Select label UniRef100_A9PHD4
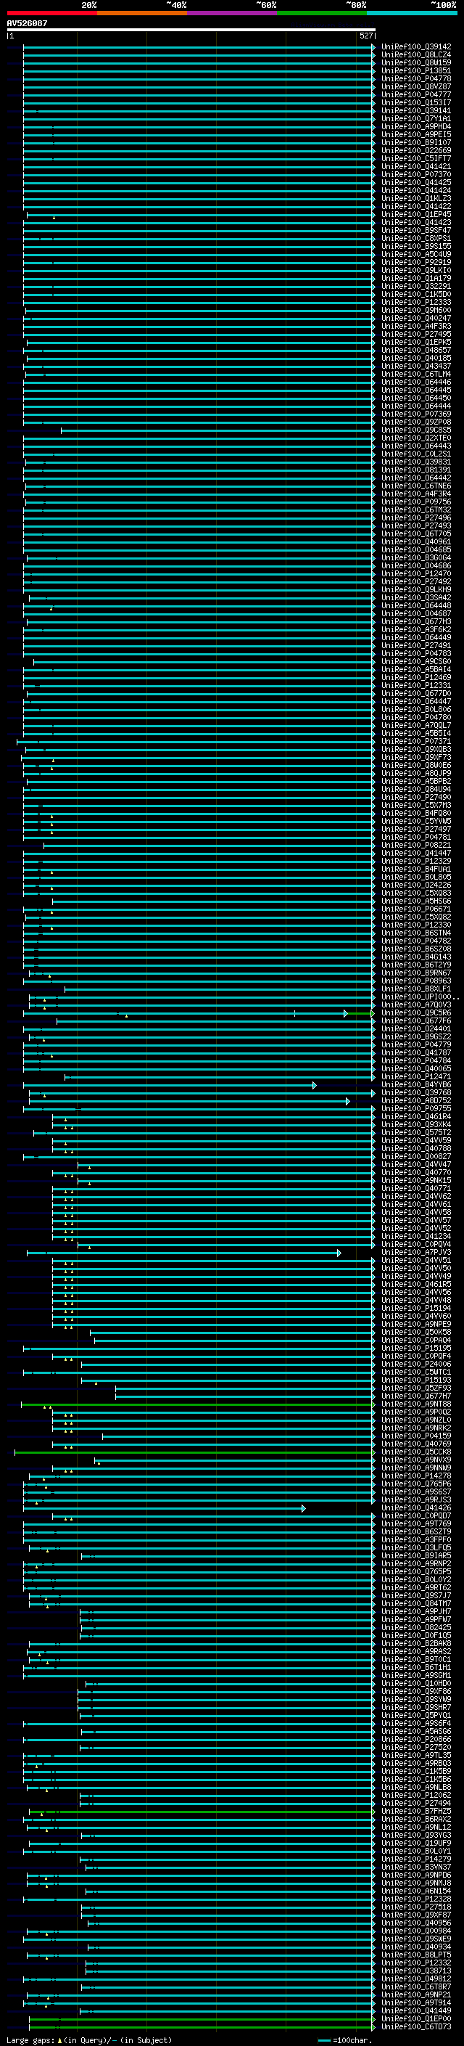The width and height of the screenshot is (464, 2046). click(x=416, y=126)
